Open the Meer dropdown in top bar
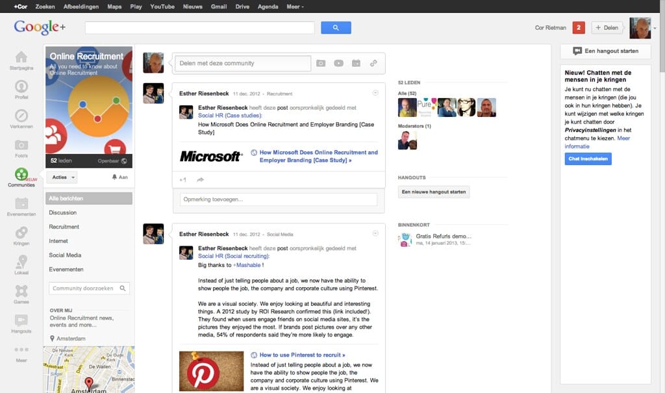This screenshot has height=393, width=665. [295, 6]
